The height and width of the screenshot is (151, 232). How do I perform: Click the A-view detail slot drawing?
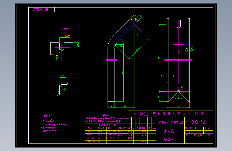pyautogui.click(x=62, y=49)
